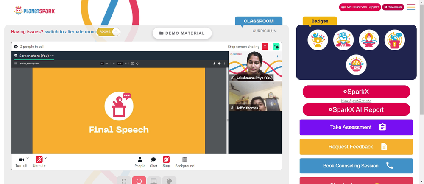Select Jeffin thomas video tile

(x=255, y=96)
